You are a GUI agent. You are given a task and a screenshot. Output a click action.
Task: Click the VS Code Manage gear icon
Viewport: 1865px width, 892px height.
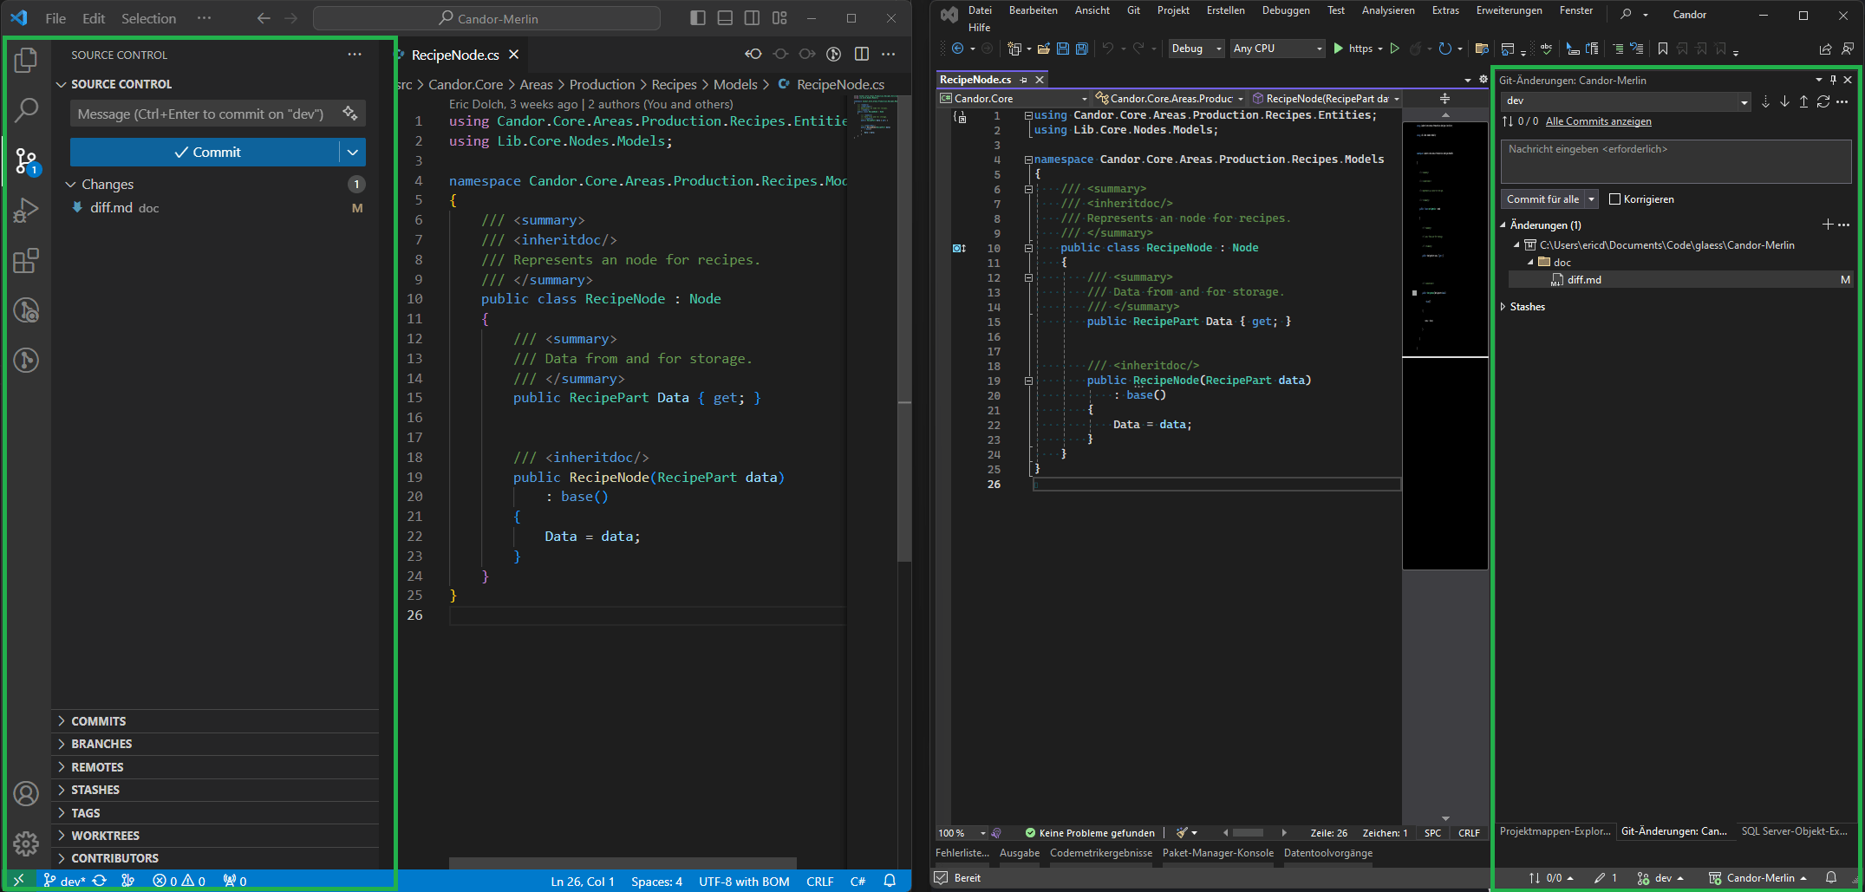(x=26, y=843)
